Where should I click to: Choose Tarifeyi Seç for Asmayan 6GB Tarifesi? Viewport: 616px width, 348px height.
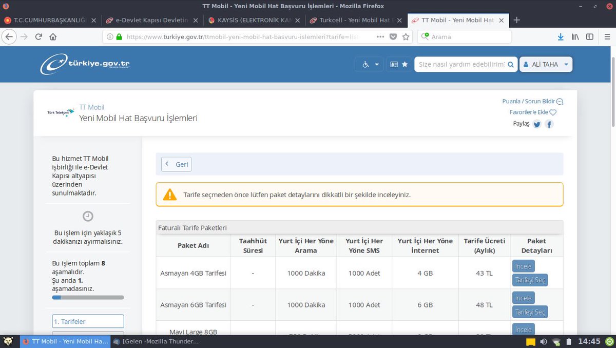click(530, 312)
